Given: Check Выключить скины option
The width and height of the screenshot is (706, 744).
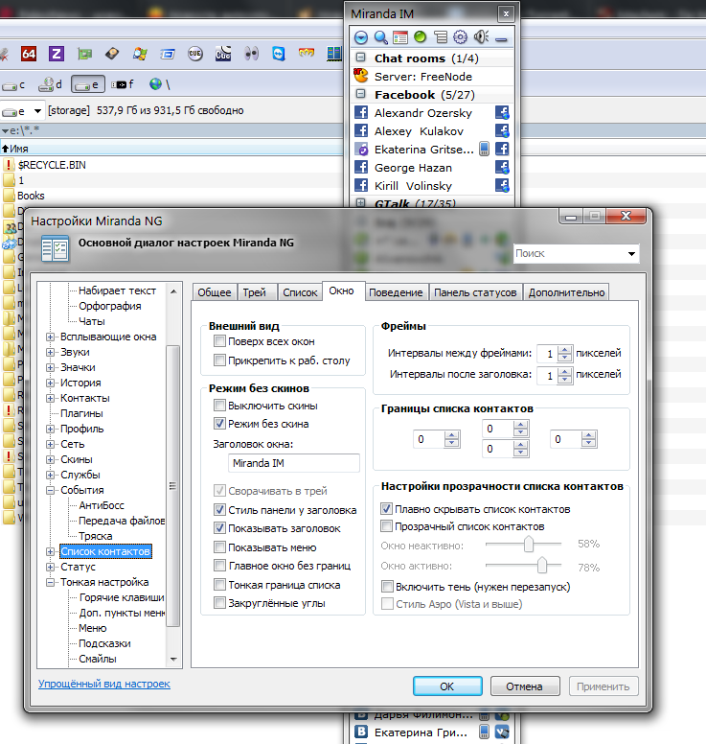Looking at the screenshot, I should pos(219,406).
